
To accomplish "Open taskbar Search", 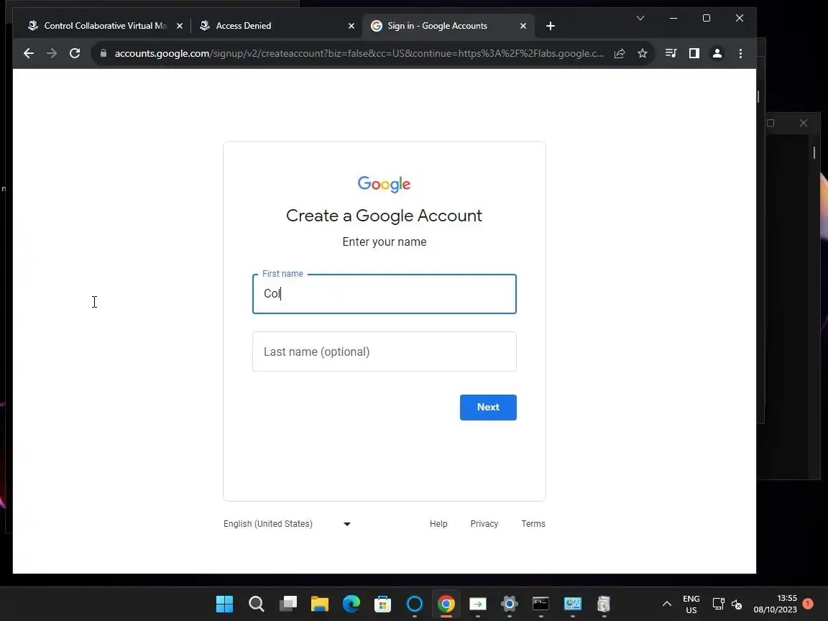I will (256, 604).
